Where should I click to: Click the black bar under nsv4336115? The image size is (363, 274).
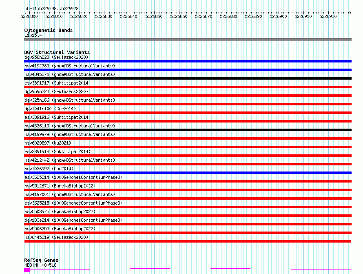(x=188, y=130)
